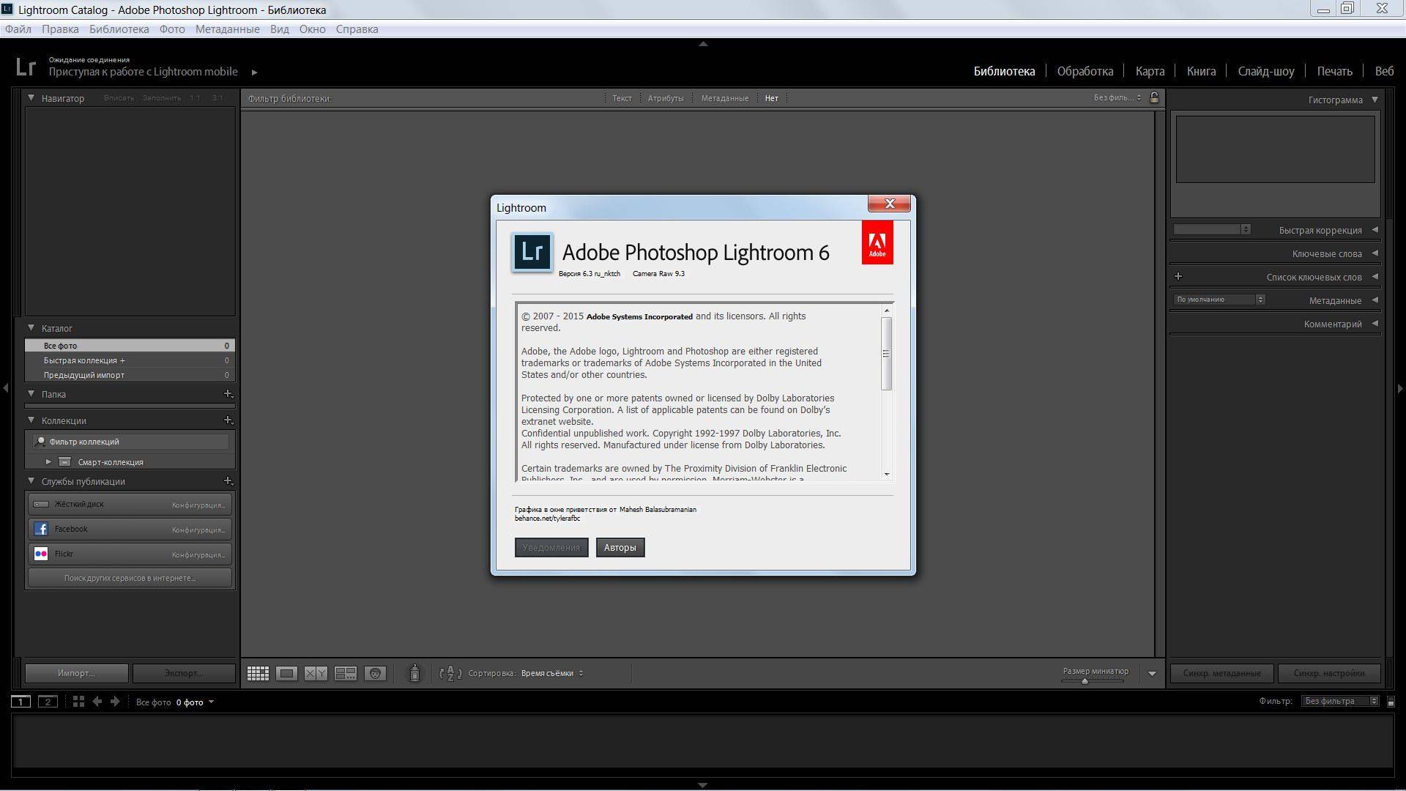Open the filmstrip grid shortcut icon

(x=78, y=702)
